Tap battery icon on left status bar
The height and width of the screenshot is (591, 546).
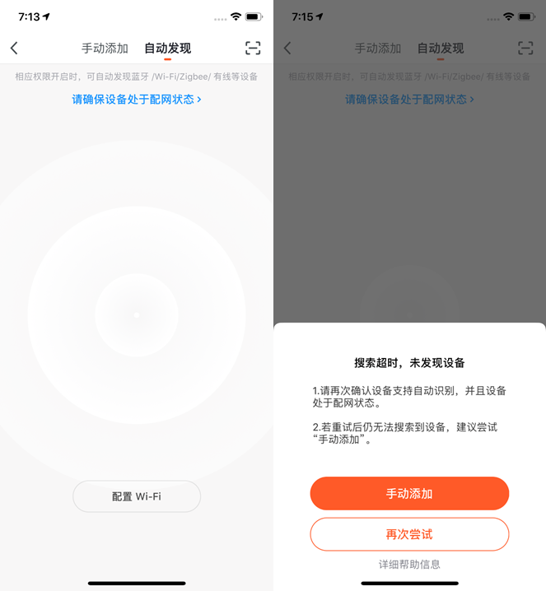click(254, 16)
